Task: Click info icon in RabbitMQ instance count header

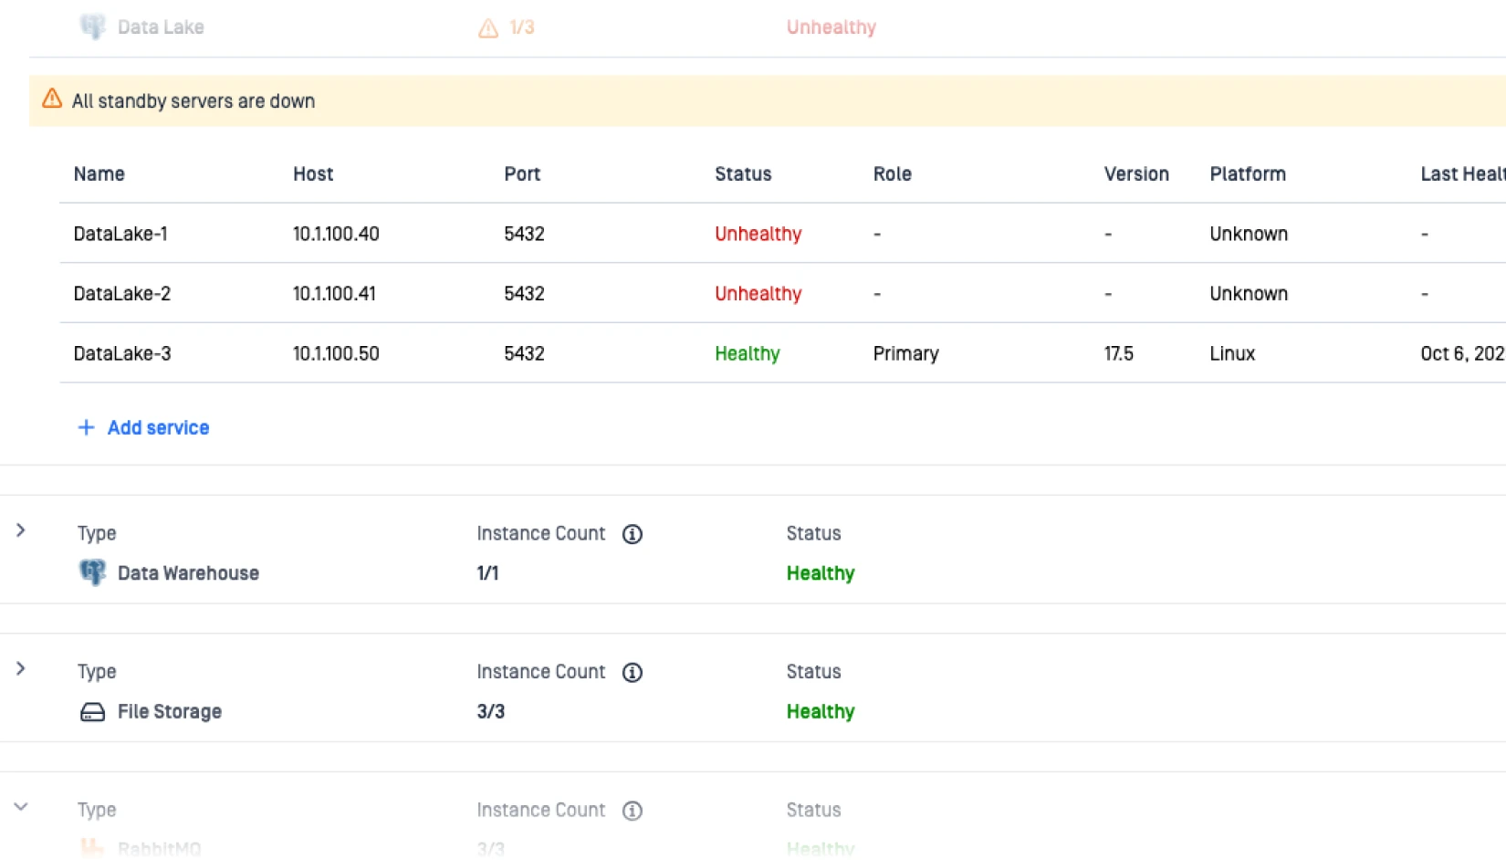Action: [633, 811]
